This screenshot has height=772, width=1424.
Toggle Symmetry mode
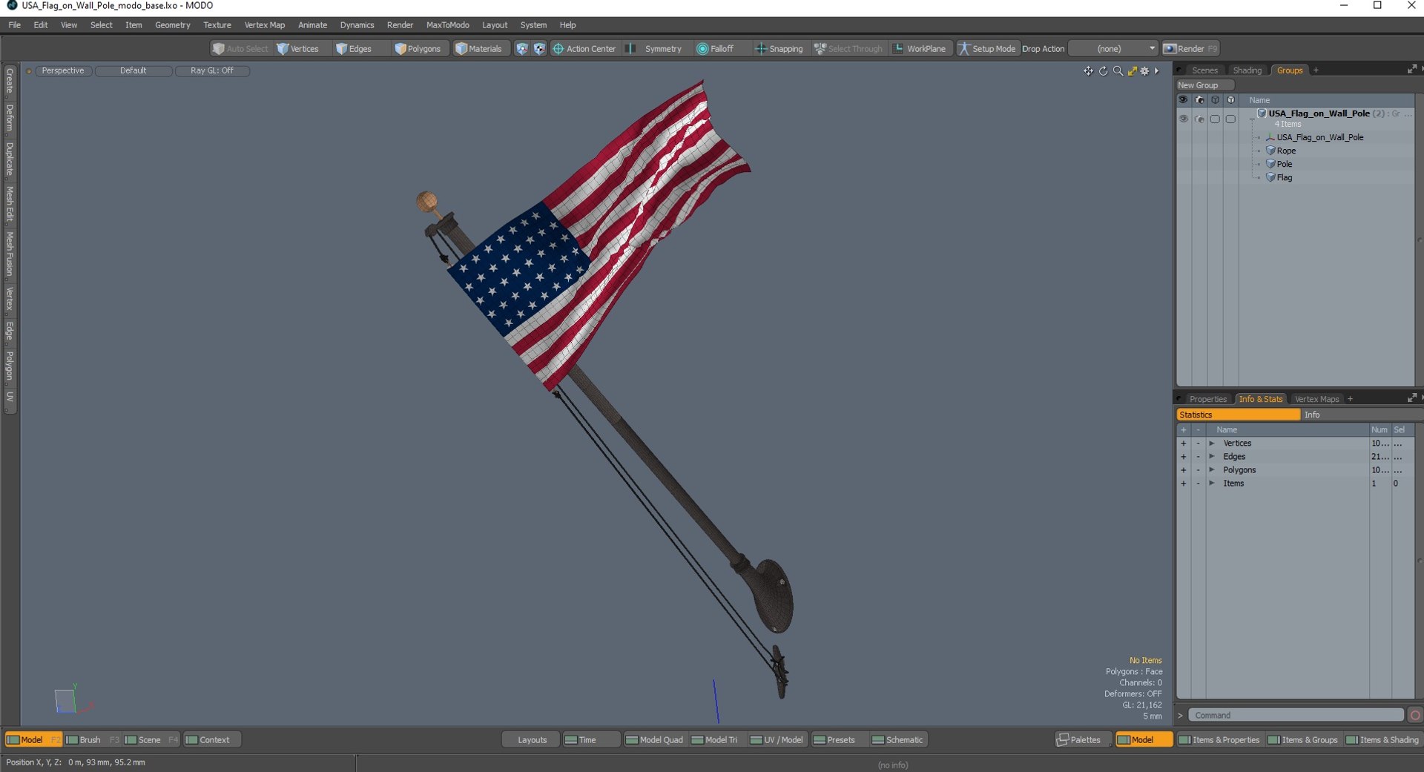pos(656,49)
